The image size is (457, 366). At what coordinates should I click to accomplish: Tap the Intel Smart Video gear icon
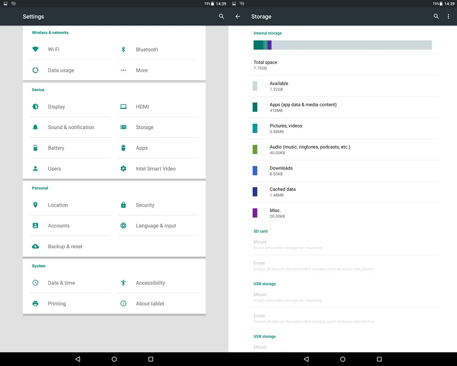[123, 169]
